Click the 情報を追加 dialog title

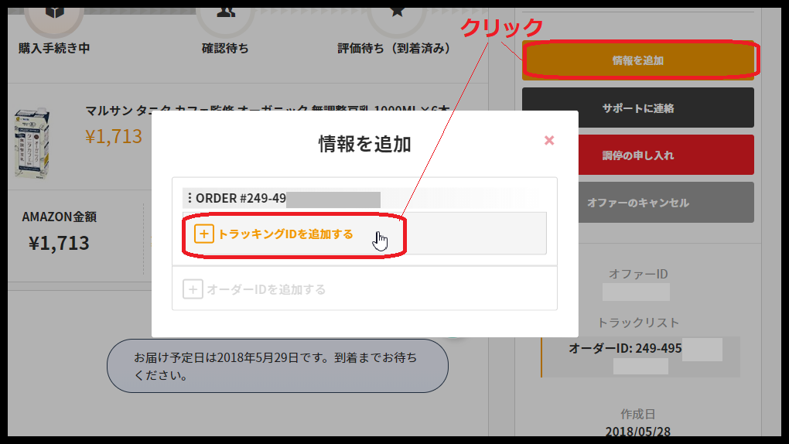pos(364,143)
